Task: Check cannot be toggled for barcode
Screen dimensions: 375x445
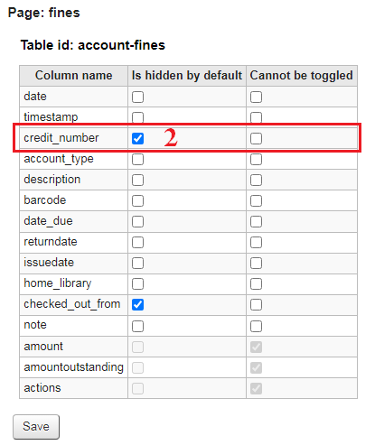Action: [256, 200]
